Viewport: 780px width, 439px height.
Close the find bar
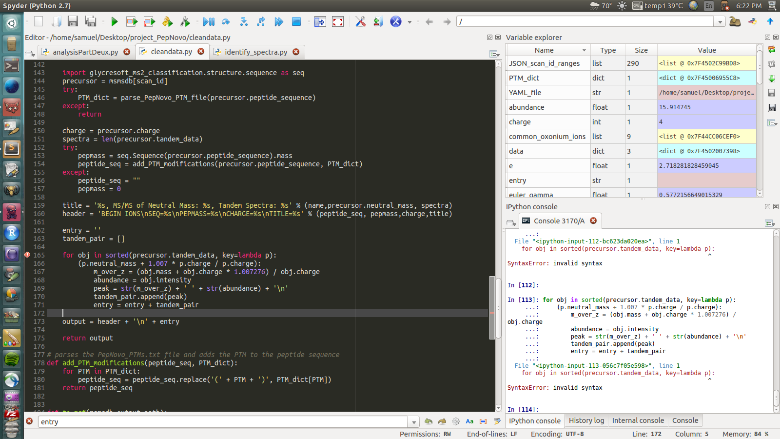coord(29,421)
